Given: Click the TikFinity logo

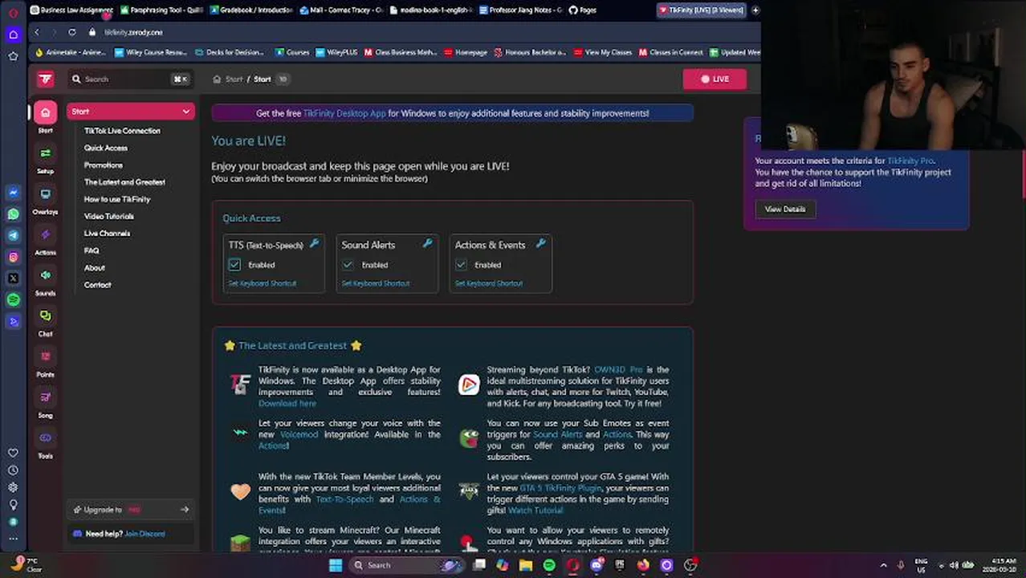Looking at the screenshot, I should pos(45,79).
